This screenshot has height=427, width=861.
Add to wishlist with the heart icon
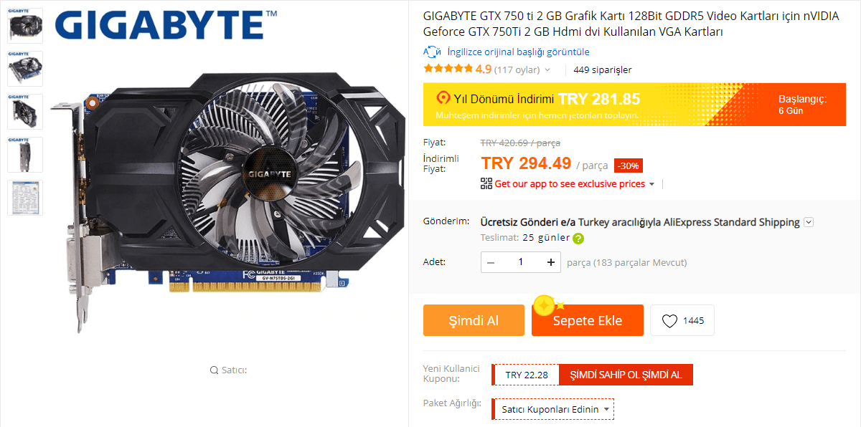pyautogui.click(x=669, y=321)
